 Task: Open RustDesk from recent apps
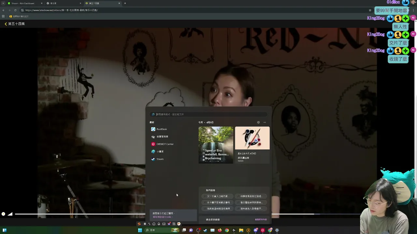point(173,129)
